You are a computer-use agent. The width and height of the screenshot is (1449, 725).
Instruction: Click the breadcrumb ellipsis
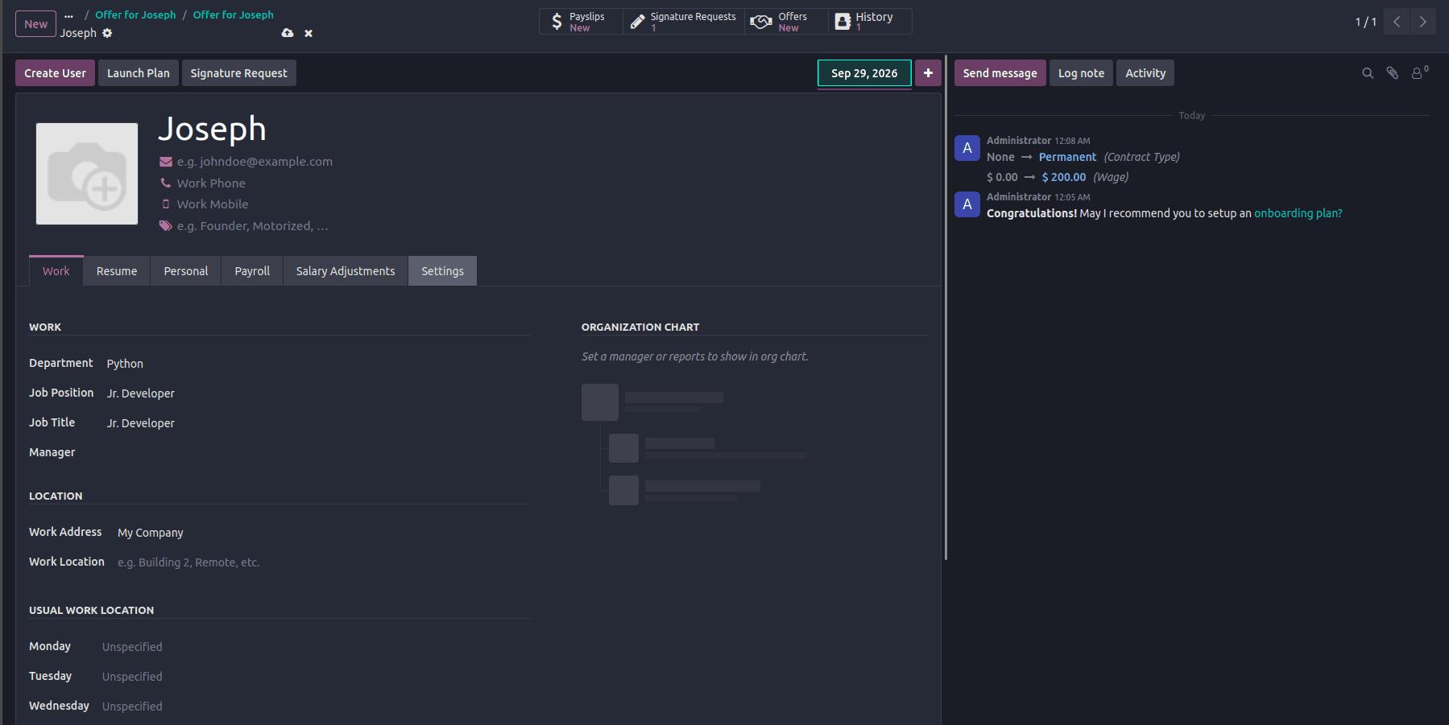click(68, 15)
